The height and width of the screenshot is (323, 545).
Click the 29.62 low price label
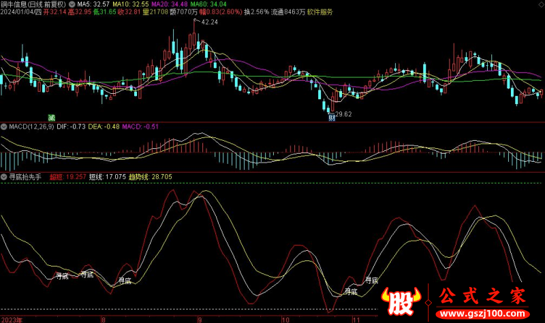[x=343, y=114]
